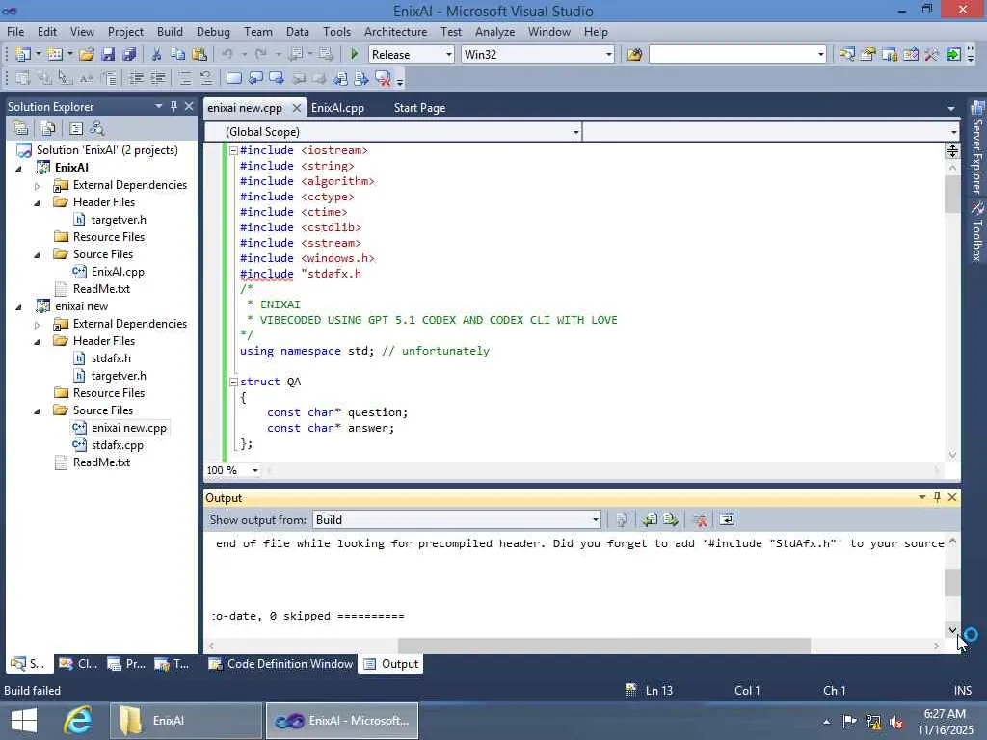Click the Output panel horizontal scrollbar thumb
The height and width of the screenshot is (740, 987).
pos(604,646)
